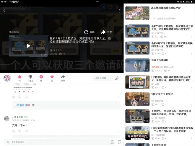Favorite the video with star icon
This screenshot has width=195, height=146.
[52, 77]
